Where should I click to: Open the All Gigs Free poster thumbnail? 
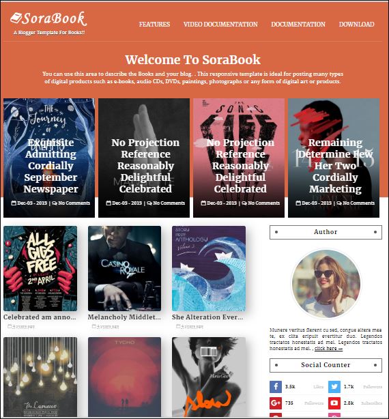(x=40, y=269)
